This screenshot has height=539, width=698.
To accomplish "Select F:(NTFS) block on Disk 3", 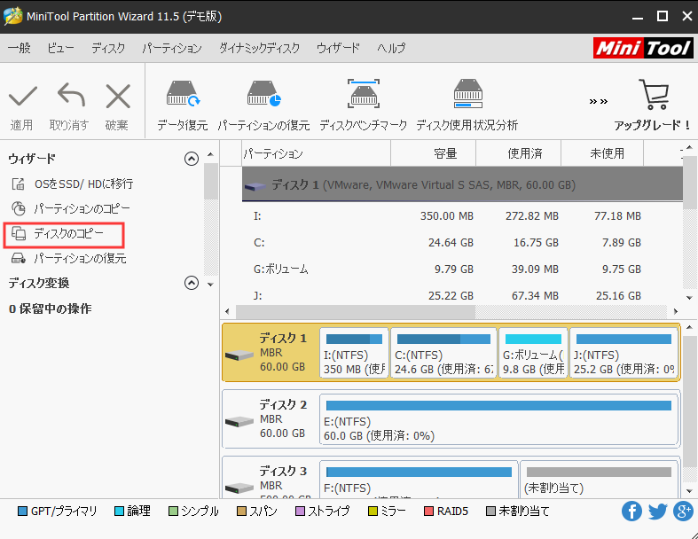I will pyautogui.click(x=419, y=479).
